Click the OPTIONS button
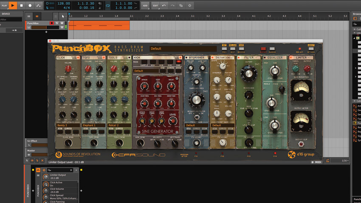 click(311, 49)
